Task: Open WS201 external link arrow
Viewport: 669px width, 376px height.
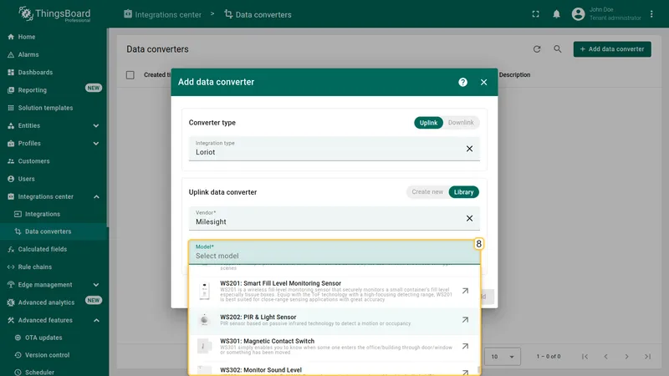Action: tap(465, 291)
